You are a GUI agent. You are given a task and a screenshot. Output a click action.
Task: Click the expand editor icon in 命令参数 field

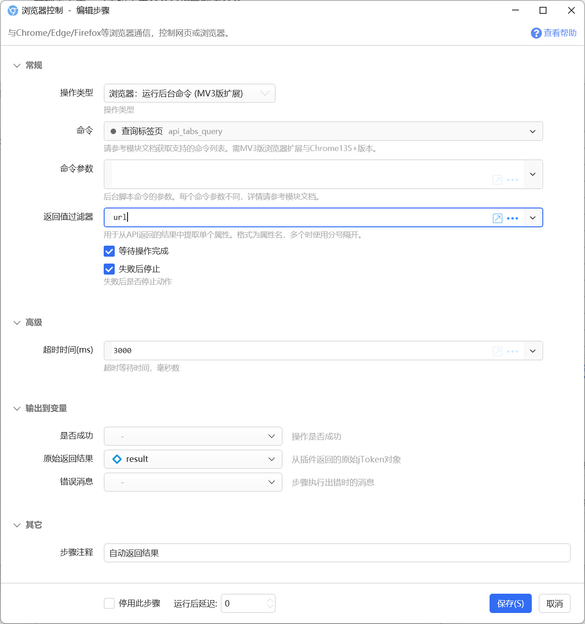497,180
